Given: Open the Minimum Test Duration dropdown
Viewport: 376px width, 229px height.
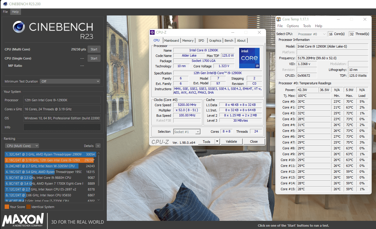Looking at the screenshot, I should pos(70,81).
